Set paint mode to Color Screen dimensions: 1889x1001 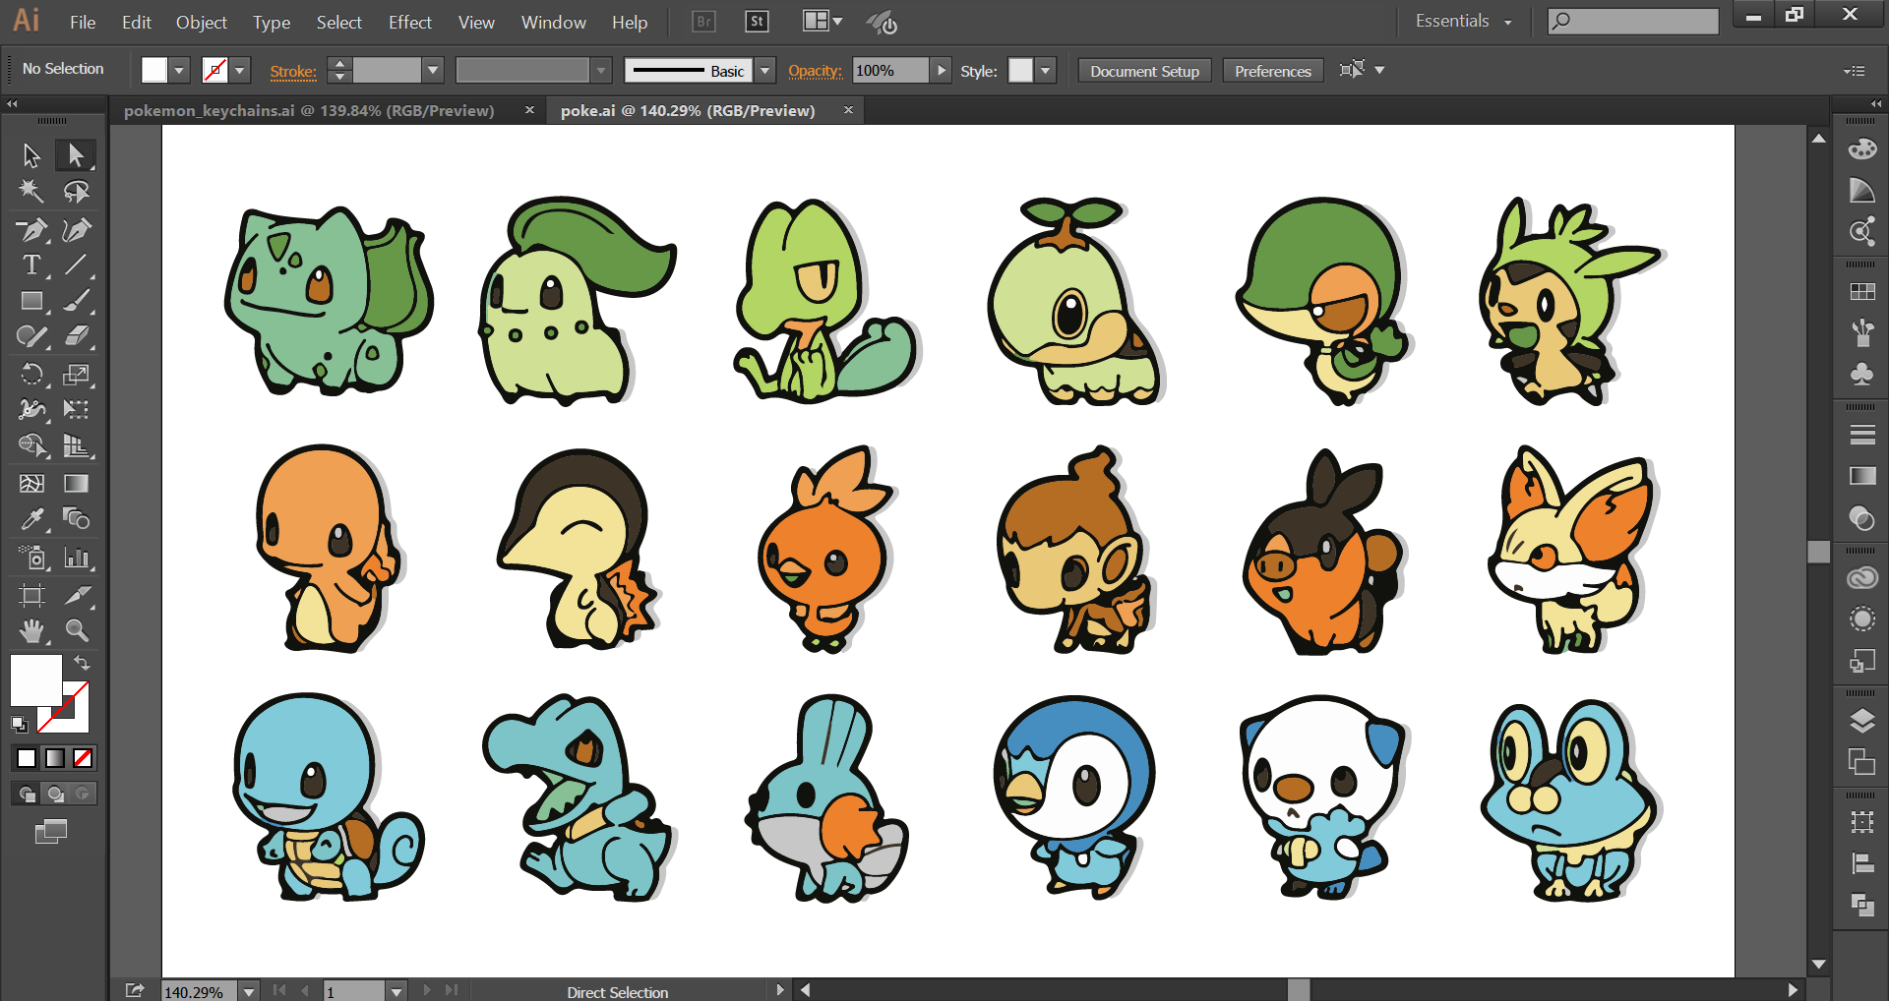27,758
